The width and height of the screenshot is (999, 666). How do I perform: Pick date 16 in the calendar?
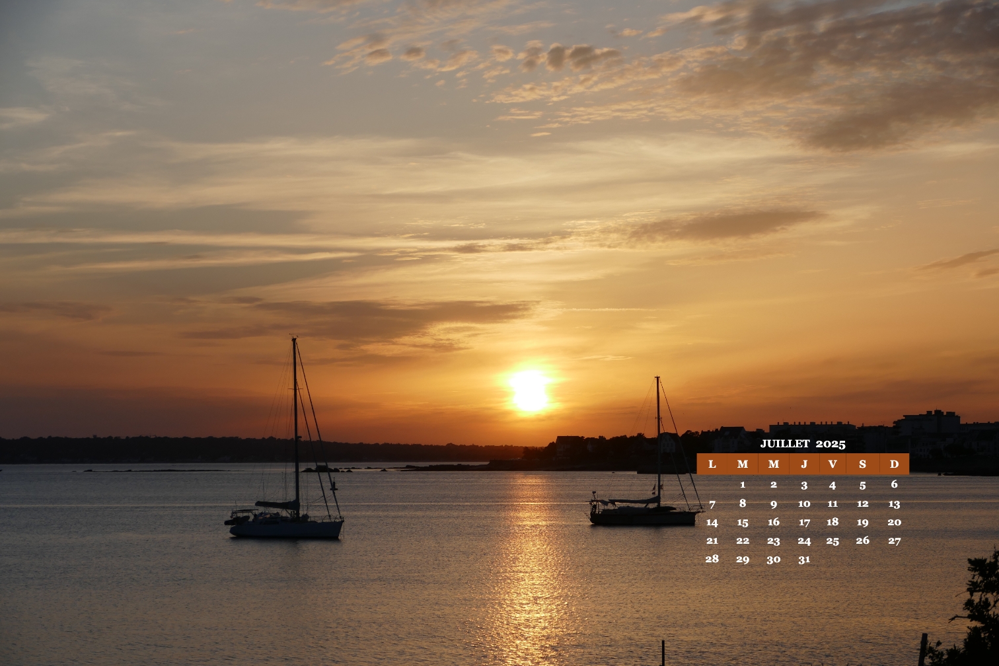[773, 521]
